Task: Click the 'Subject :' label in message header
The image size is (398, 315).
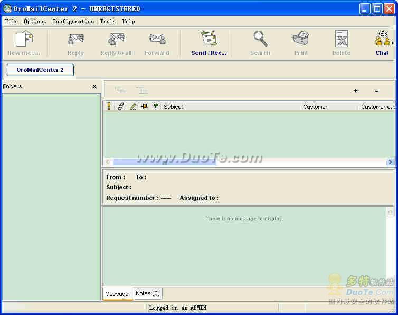Action: (x=119, y=187)
